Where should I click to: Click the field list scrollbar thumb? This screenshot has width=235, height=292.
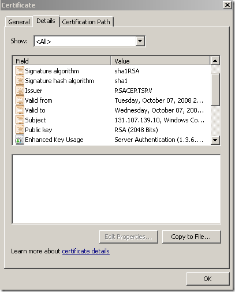point(215,89)
